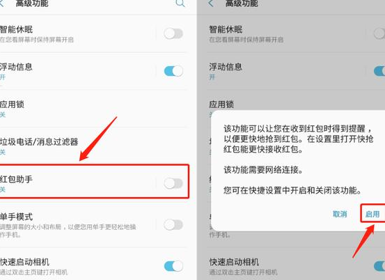
Task: Tap 快速启动相机 toggle in right dimmed panel
Action: (x=379, y=266)
